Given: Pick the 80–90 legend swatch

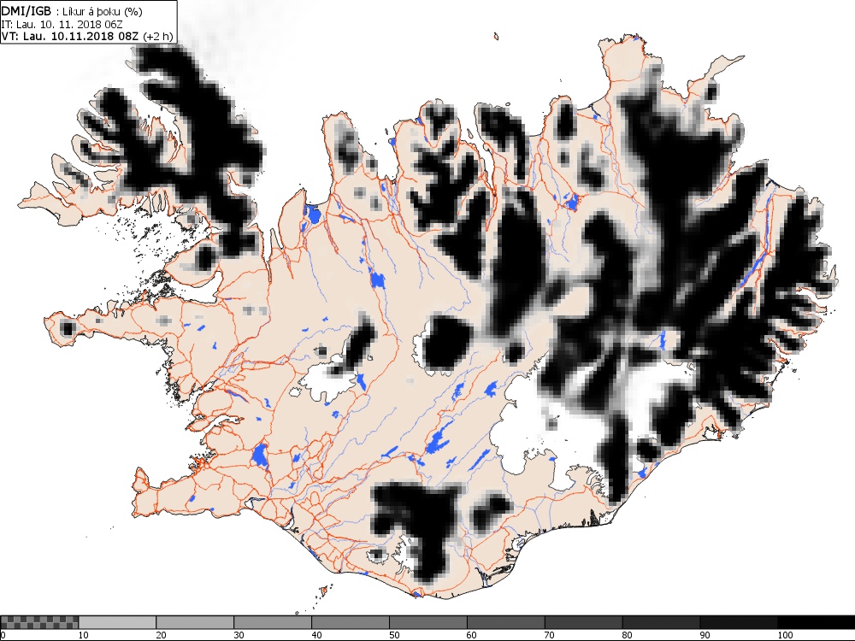Looking at the screenshot, I should click(x=662, y=622).
